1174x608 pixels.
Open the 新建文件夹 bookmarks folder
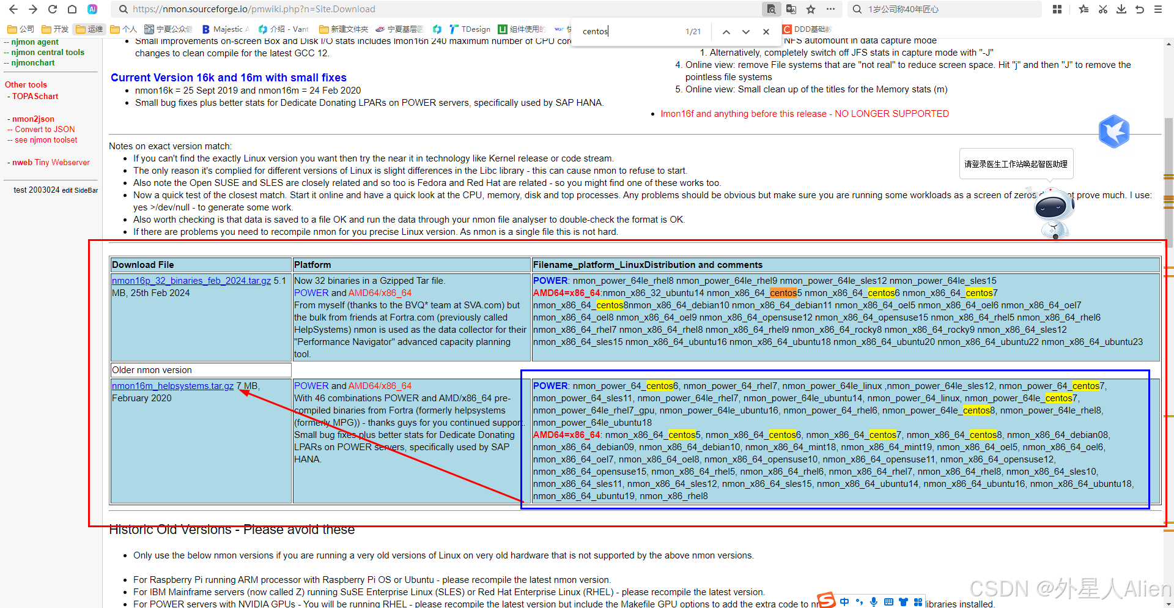(x=344, y=29)
